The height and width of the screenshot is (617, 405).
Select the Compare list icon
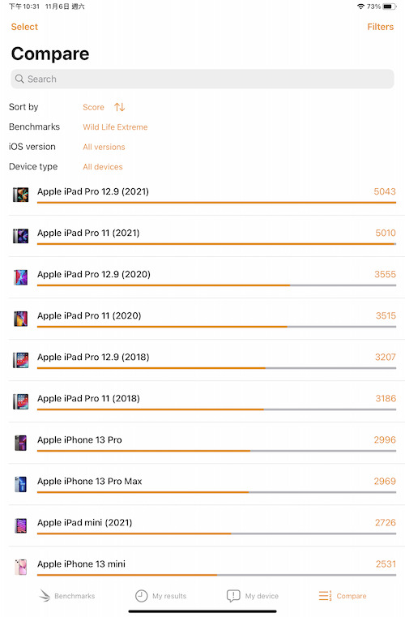tap(325, 596)
